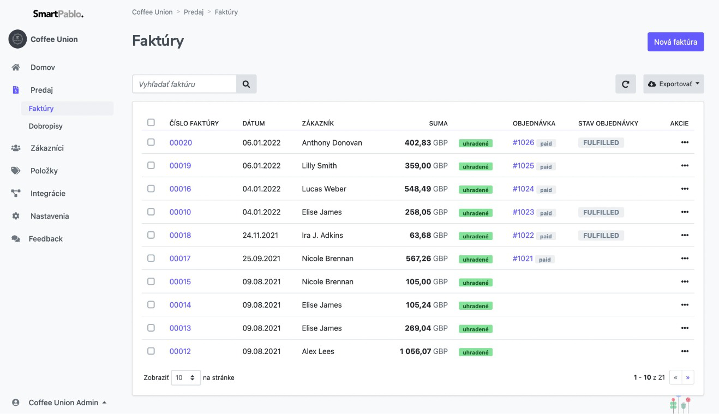Open the page size selector showing 10

(x=185, y=377)
